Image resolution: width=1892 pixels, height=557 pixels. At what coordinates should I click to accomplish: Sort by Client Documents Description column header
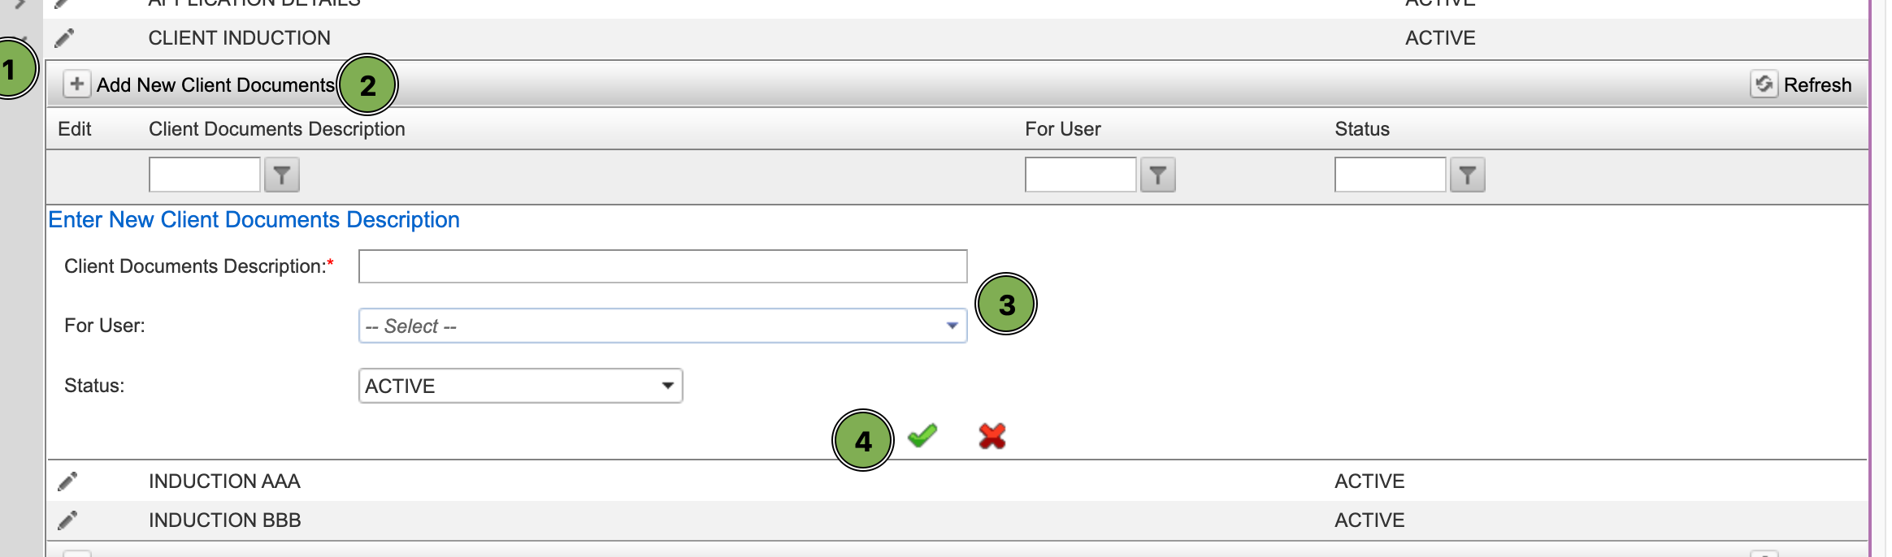click(x=276, y=129)
